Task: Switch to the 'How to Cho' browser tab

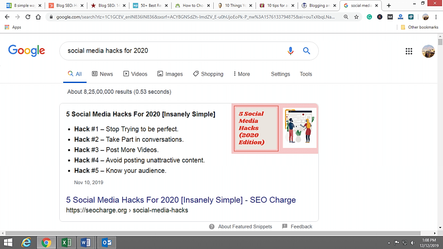Action: click(192, 5)
